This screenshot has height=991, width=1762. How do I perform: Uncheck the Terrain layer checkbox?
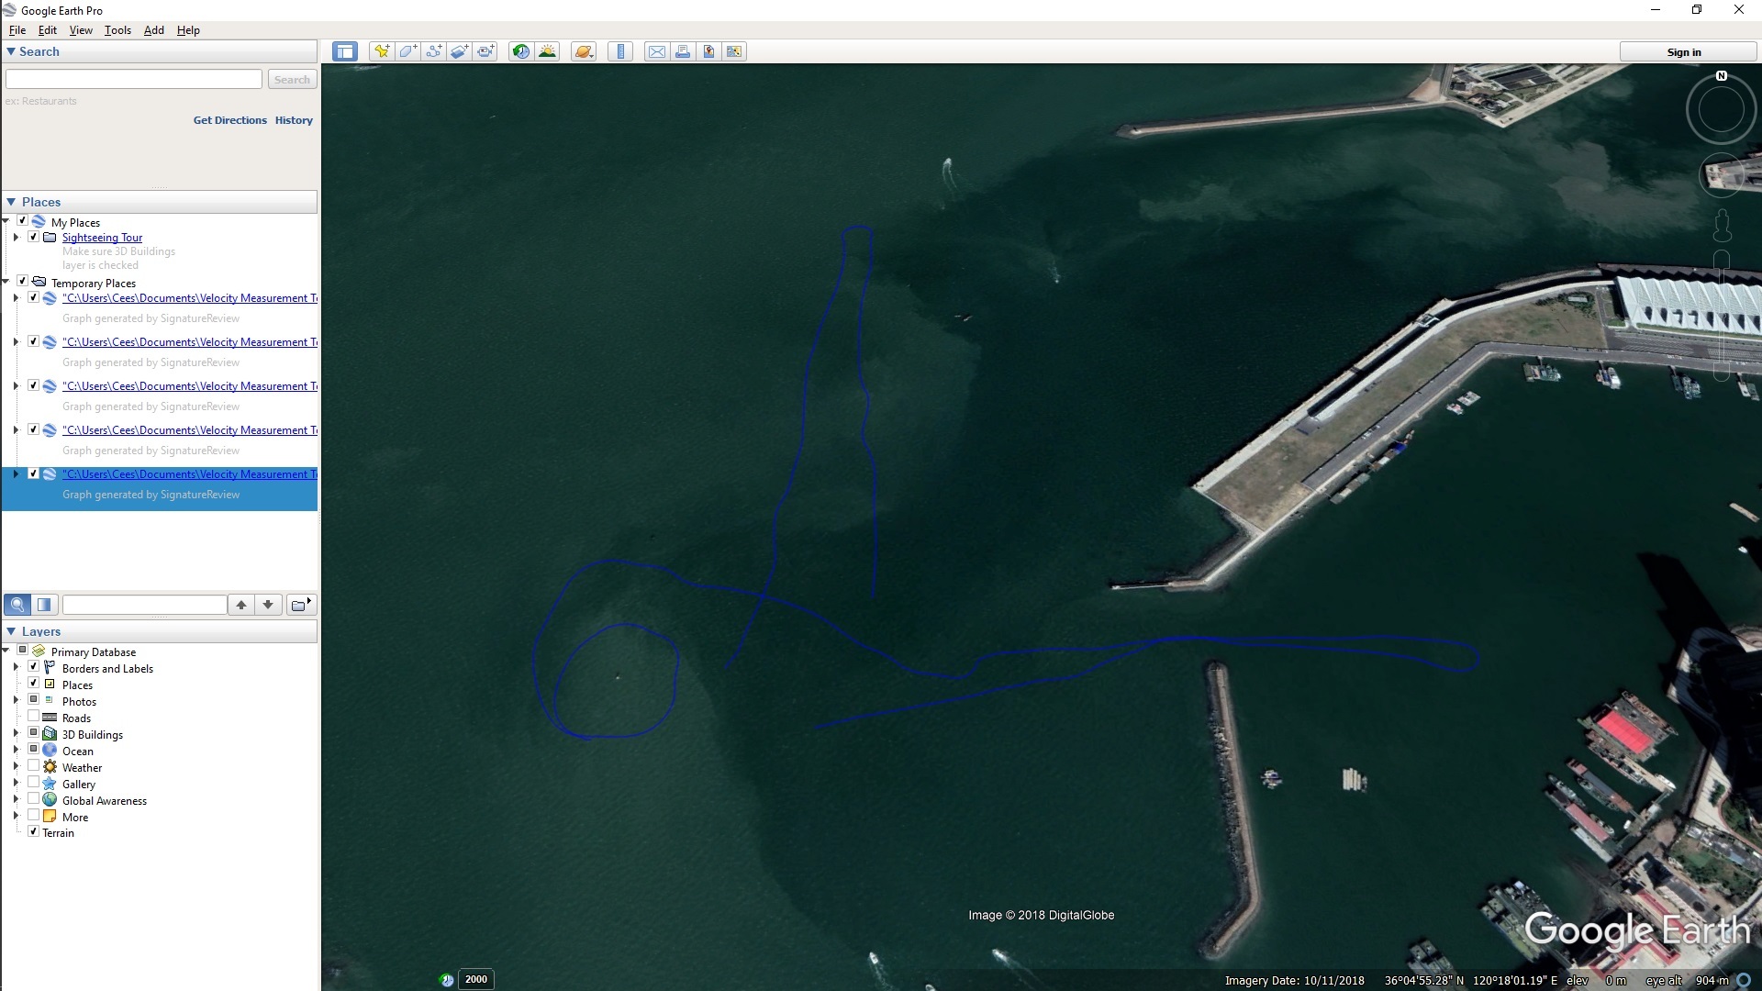tap(34, 832)
